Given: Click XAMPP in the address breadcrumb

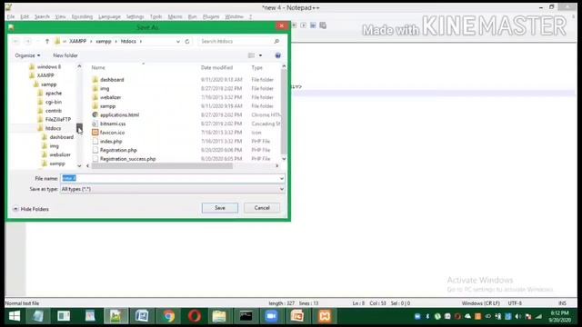Looking at the screenshot, I should pyautogui.click(x=77, y=41).
